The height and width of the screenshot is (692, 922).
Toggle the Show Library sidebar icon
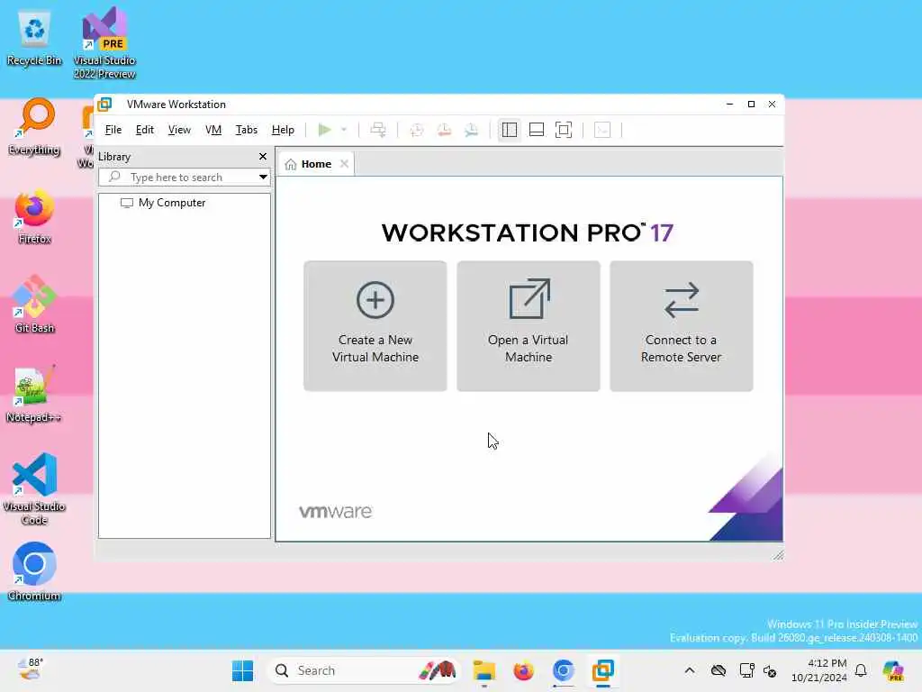[x=510, y=130]
